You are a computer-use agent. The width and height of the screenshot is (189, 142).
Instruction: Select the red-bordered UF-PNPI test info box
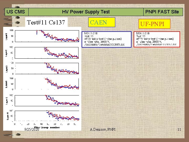pos(157,39)
